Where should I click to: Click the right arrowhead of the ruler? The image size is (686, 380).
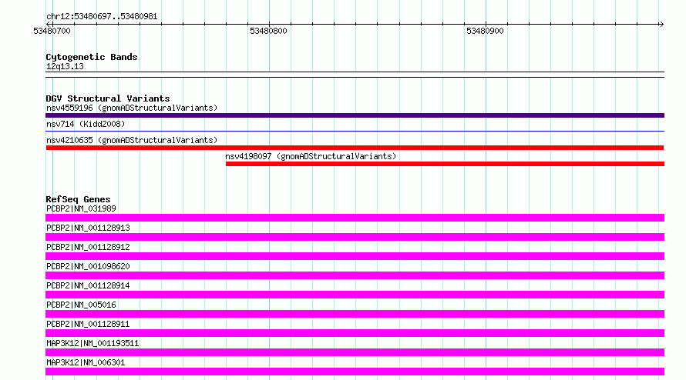(x=661, y=24)
